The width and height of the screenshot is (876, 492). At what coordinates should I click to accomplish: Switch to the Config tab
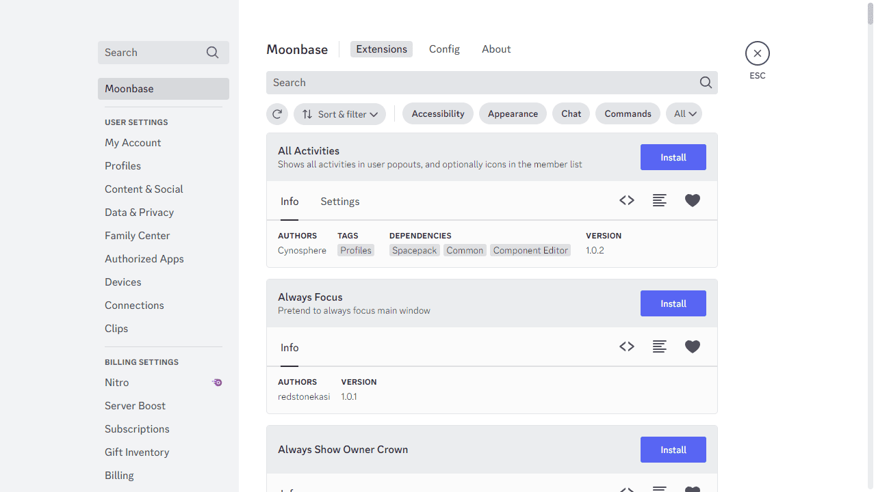coord(444,49)
